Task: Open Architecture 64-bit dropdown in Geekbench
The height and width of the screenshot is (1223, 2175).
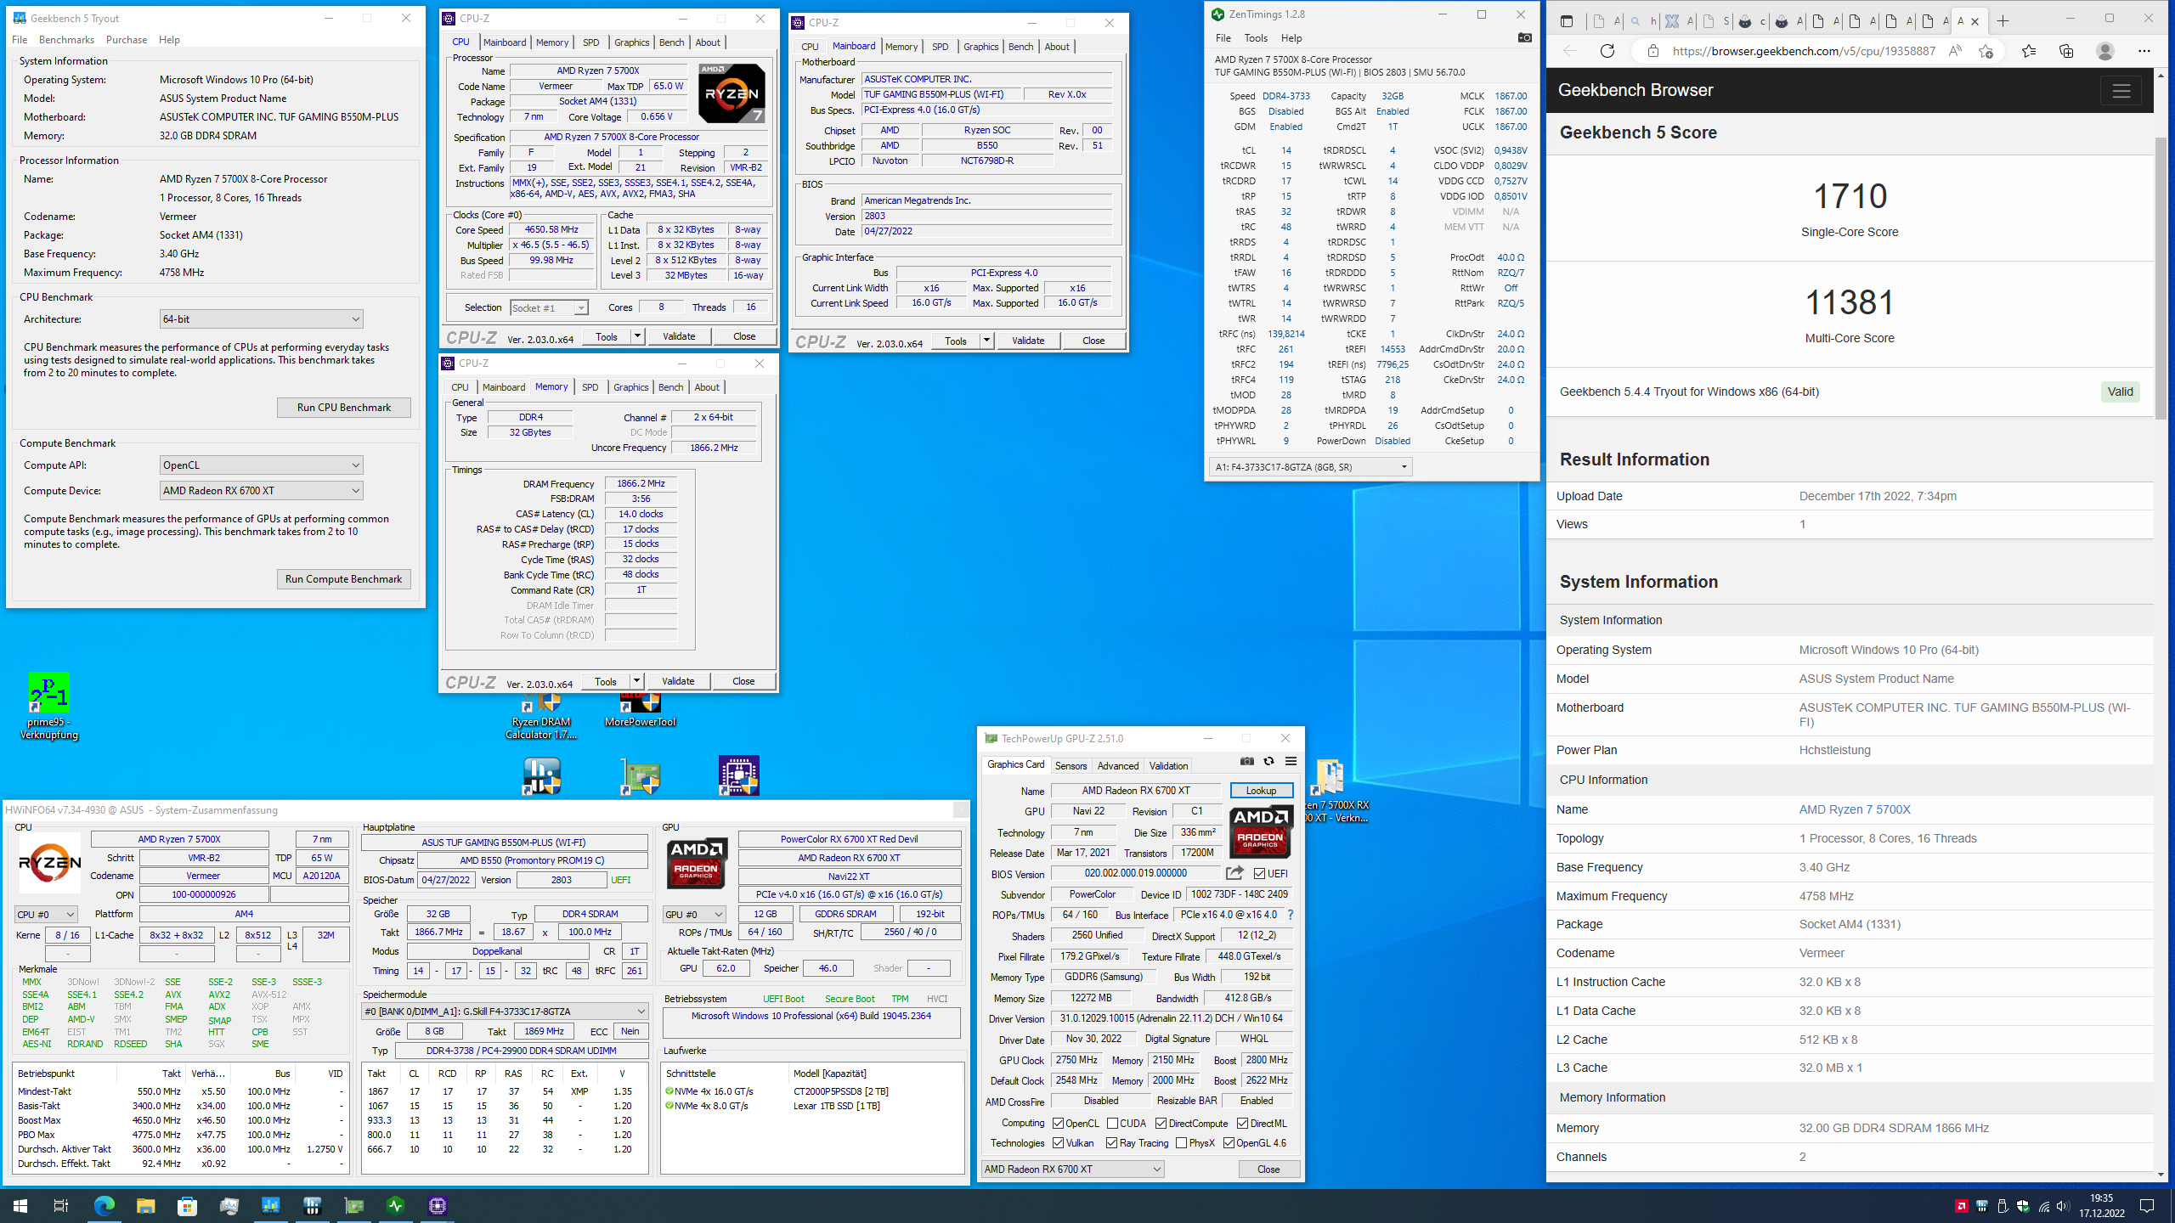Action: click(x=261, y=318)
